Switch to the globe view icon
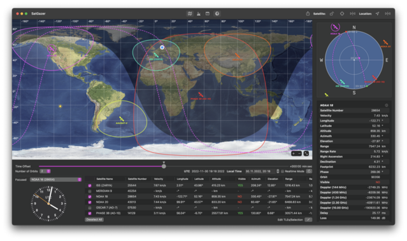The image size is (407, 241). click(x=217, y=13)
